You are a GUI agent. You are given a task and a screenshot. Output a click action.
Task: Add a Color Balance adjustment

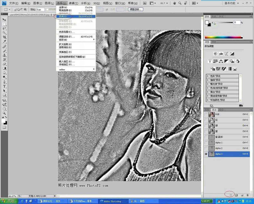pyautogui.click(x=221, y=61)
